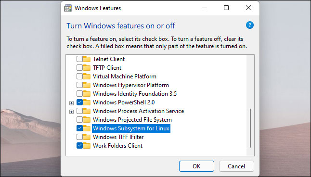Select the TFTP Client label
The image size is (311, 177).
point(107,68)
